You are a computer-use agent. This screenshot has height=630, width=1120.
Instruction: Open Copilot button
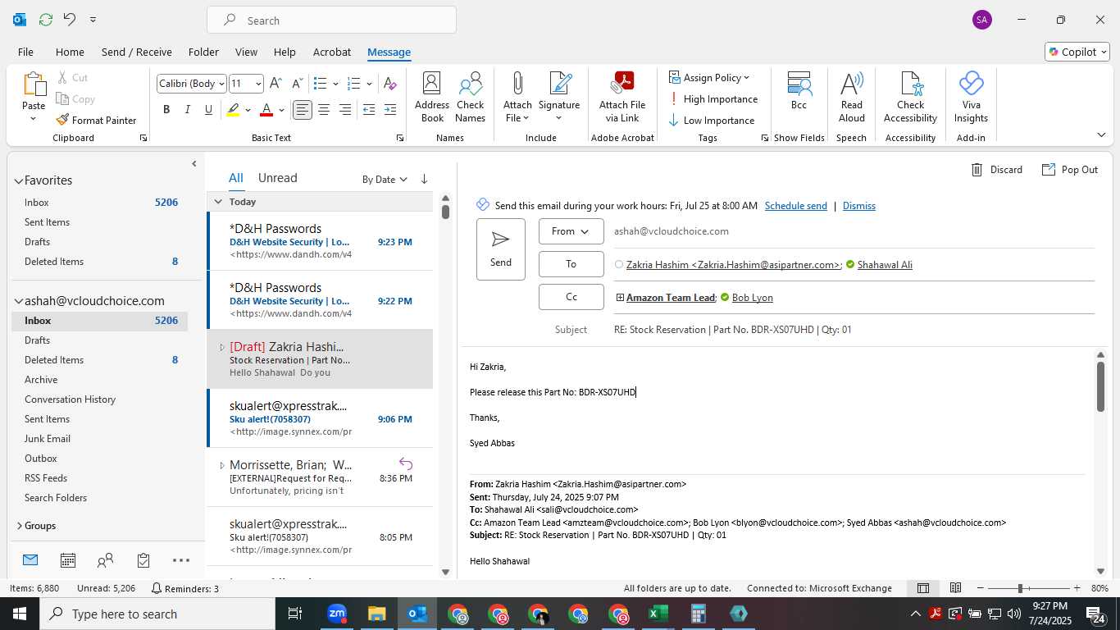[1077, 52]
